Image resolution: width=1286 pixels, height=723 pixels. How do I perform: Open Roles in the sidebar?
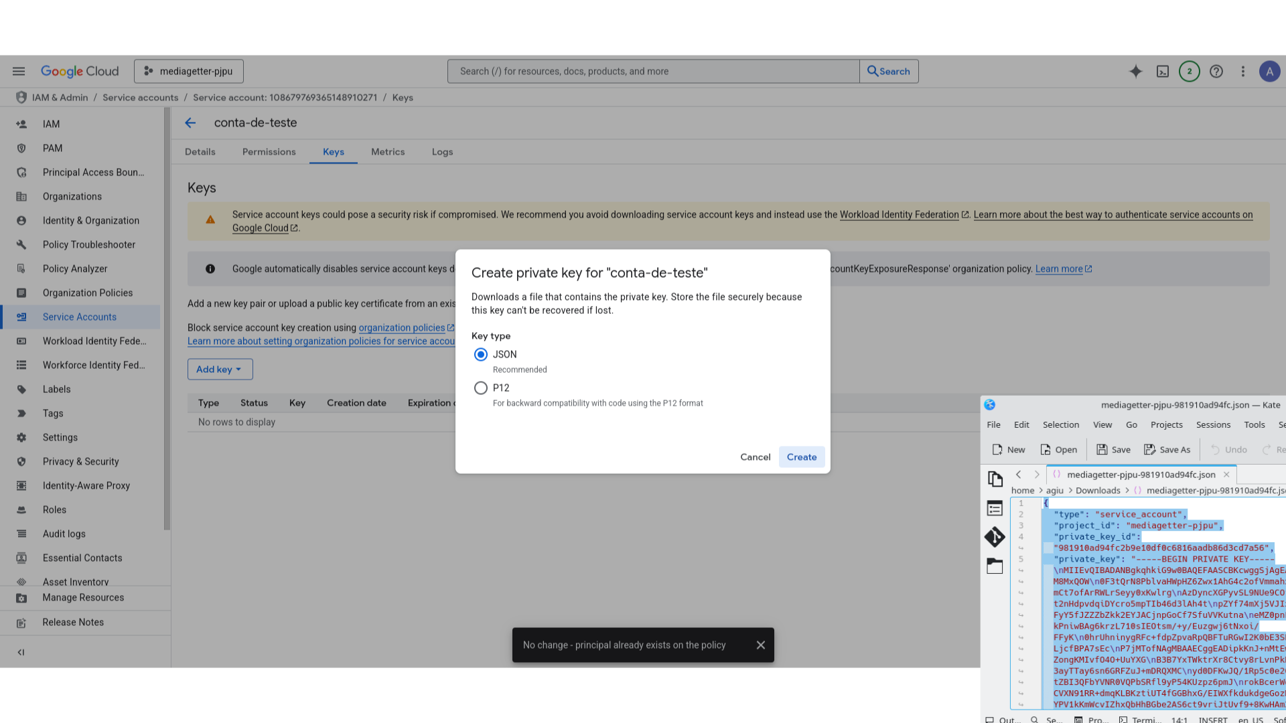point(81,510)
